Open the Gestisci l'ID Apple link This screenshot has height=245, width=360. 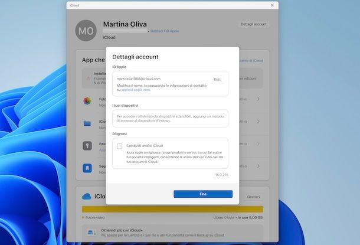(165, 31)
